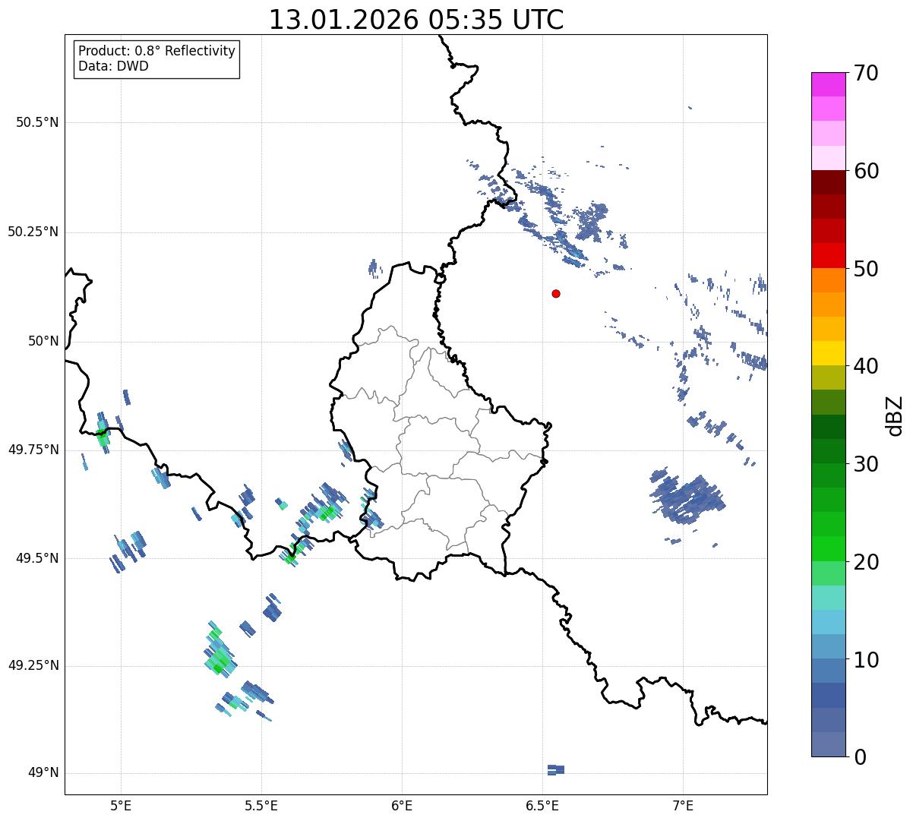Click the 49.75°N latitude label

click(x=33, y=450)
